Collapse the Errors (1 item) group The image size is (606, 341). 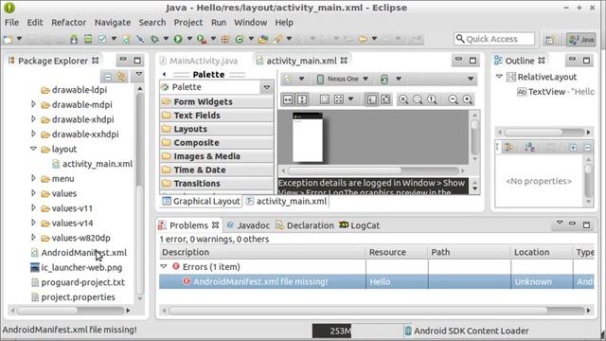(164, 267)
